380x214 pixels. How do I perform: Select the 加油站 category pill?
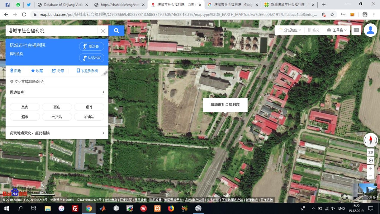[89, 117]
